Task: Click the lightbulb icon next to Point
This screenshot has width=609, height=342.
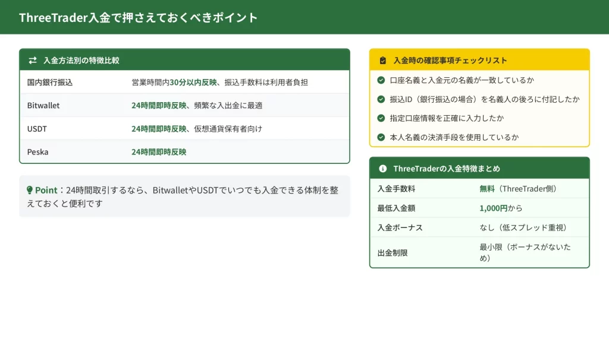Action: [x=30, y=191]
